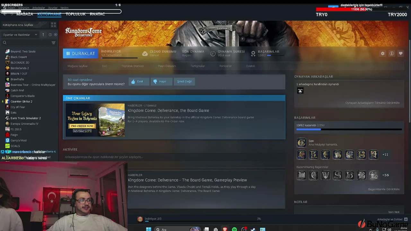The width and height of the screenshot is (411, 231).
Task: Open the Arkadaşlar menu
Action: click(39, 8)
